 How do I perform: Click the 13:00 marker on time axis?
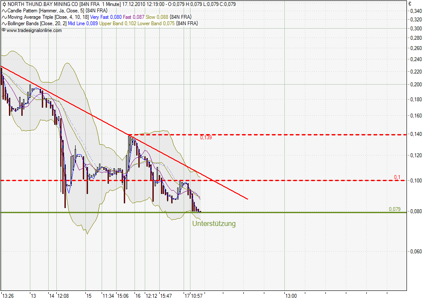coord(291,295)
